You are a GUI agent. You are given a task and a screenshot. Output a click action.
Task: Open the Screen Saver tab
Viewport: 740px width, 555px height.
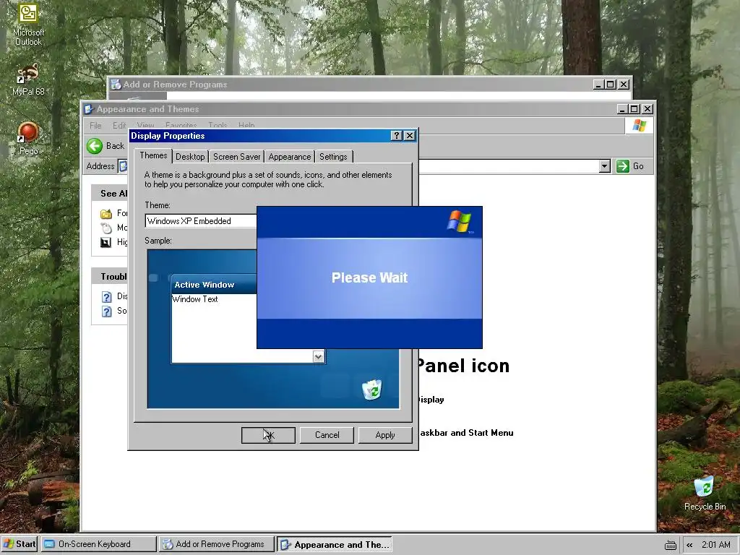tap(236, 157)
